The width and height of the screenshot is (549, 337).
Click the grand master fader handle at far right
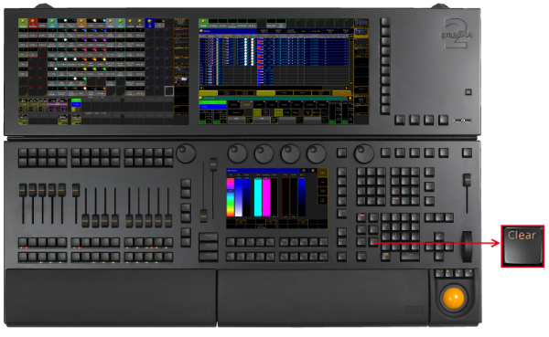click(x=467, y=180)
